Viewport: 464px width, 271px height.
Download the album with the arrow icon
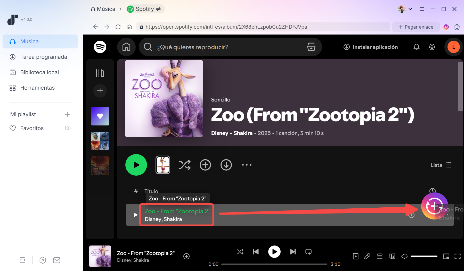pyautogui.click(x=226, y=165)
